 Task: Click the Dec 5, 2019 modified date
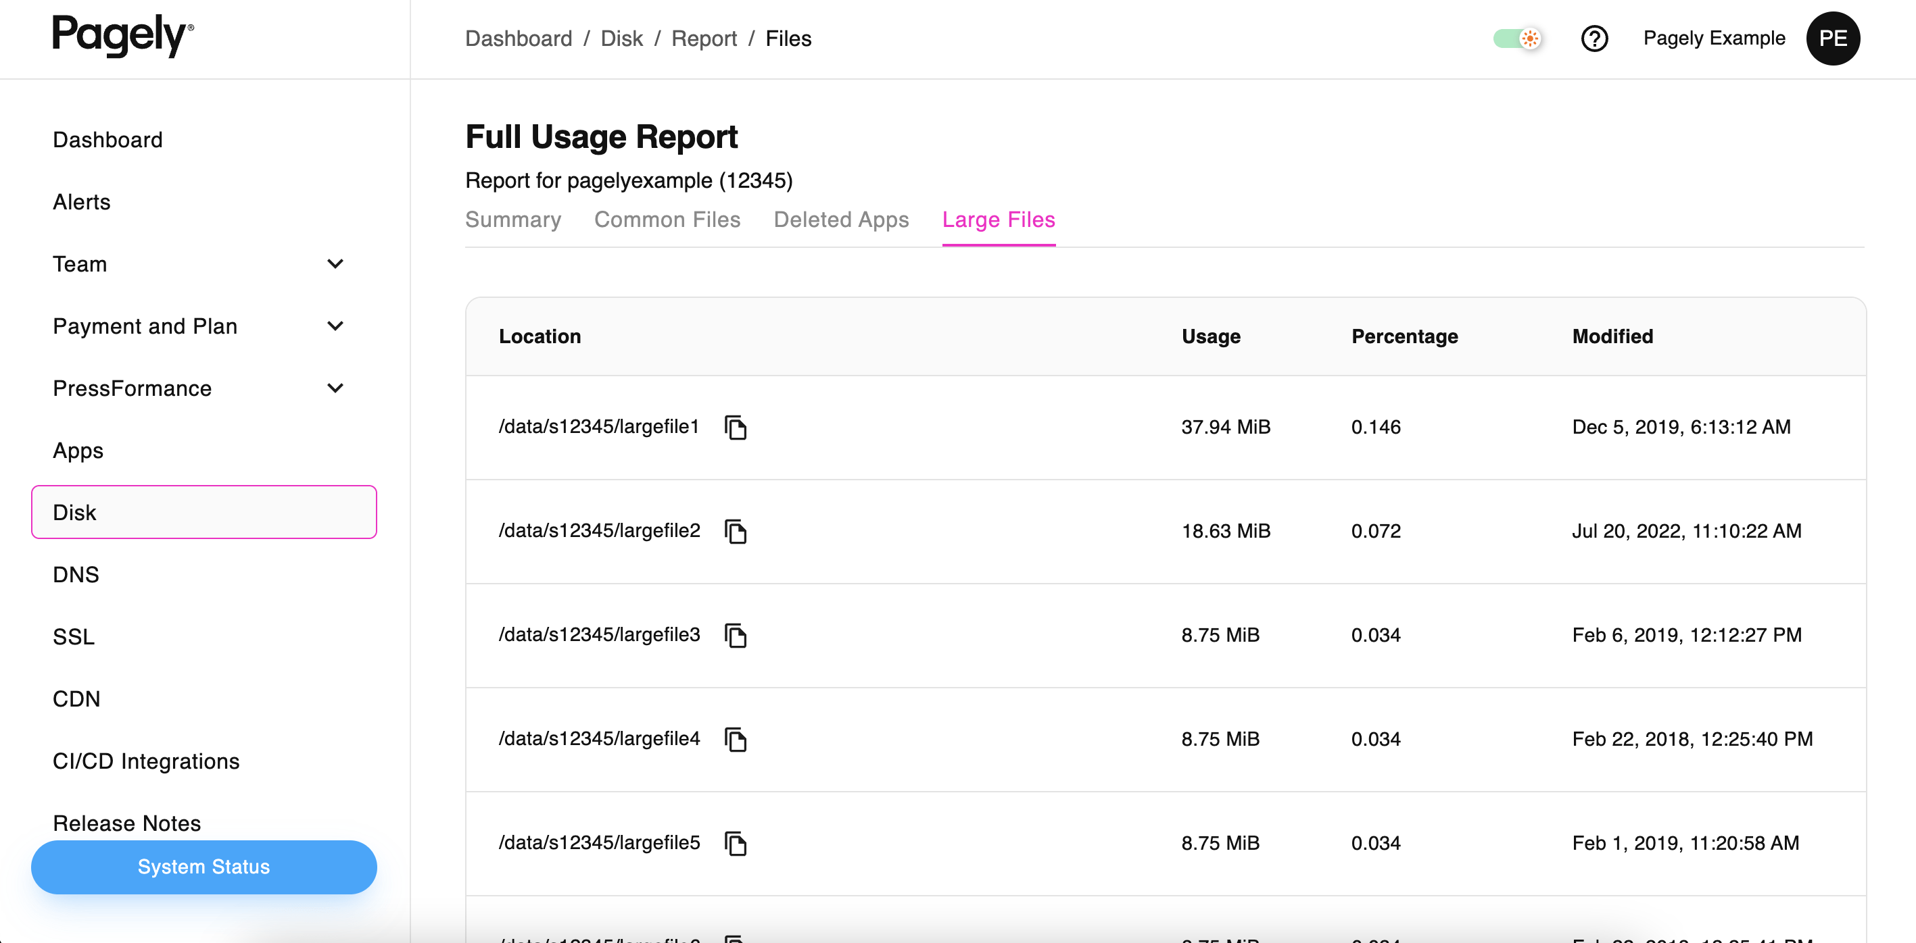point(1681,428)
